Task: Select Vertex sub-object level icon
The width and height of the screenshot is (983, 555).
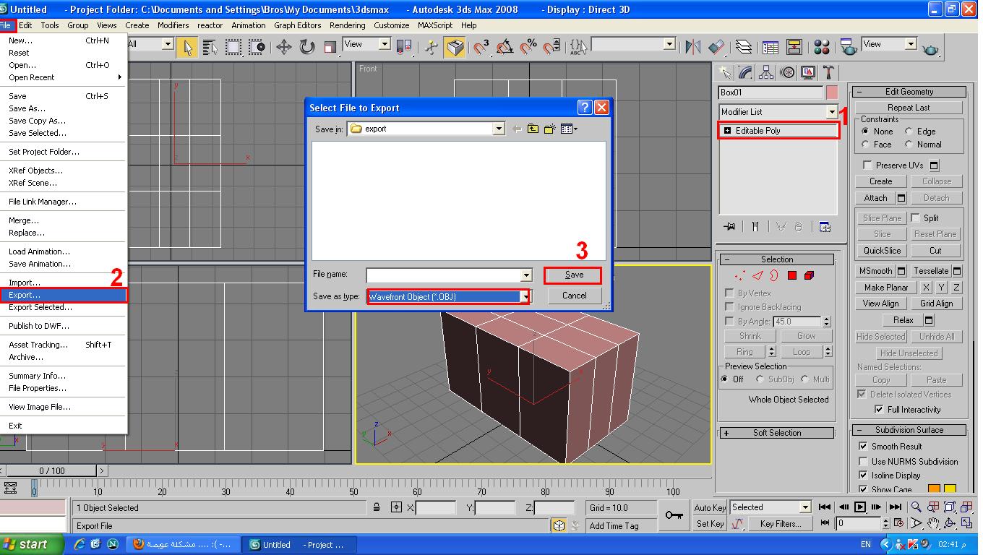Action: (x=739, y=275)
